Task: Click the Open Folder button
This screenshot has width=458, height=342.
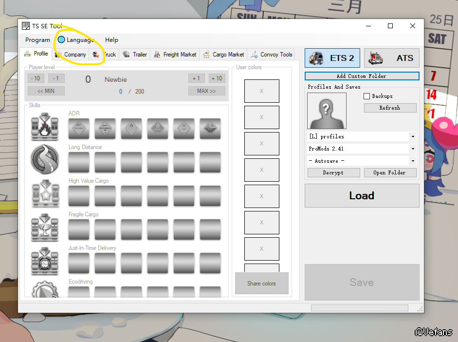Action: click(x=390, y=173)
